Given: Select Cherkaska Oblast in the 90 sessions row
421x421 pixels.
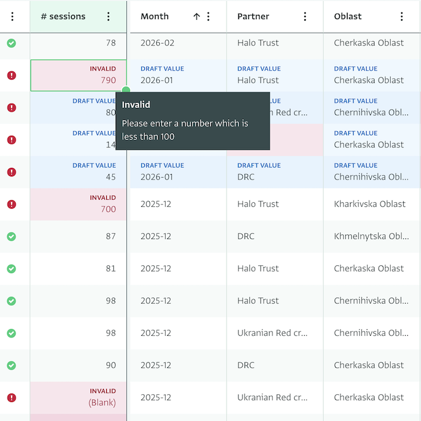Looking at the screenshot, I should point(372,366).
